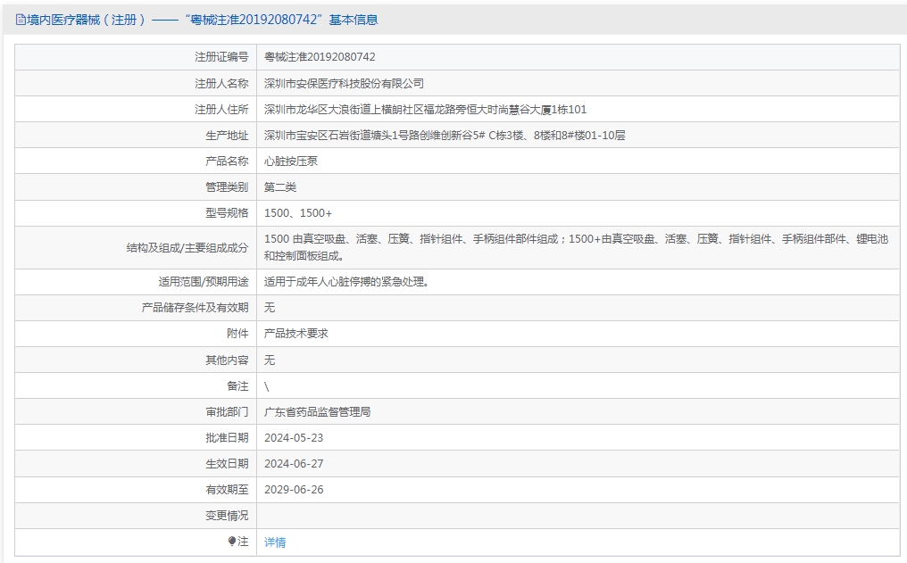Click the 变更情况 row label
This screenshot has width=907, height=563.
(x=227, y=516)
